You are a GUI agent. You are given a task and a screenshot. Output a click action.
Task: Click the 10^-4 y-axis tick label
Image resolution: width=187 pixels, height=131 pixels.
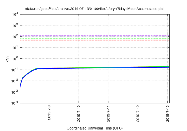pos(15,103)
